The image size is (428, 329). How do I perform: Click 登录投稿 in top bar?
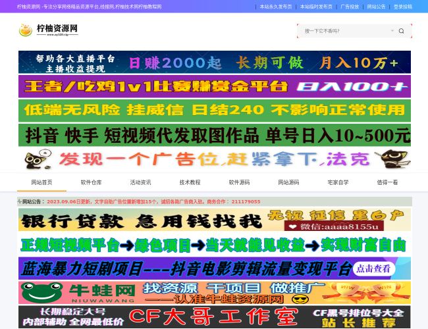click(403, 7)
